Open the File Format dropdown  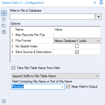(77, 41)
